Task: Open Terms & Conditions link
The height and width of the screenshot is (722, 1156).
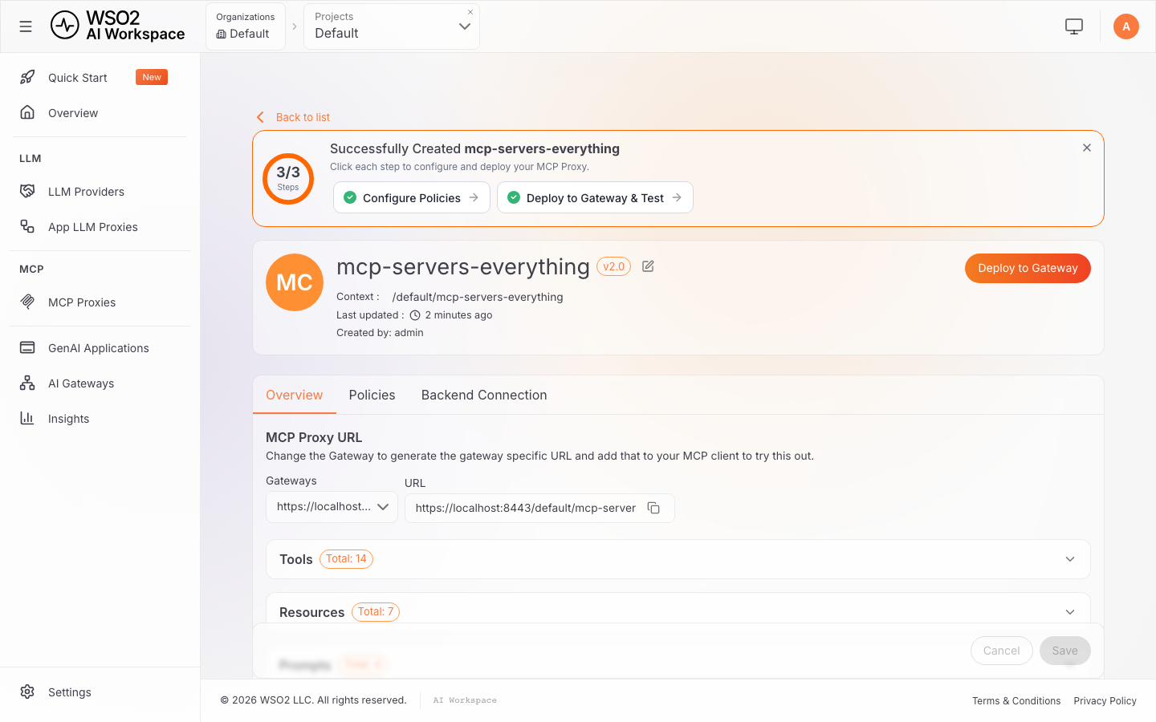Action: coord(1016,701)
